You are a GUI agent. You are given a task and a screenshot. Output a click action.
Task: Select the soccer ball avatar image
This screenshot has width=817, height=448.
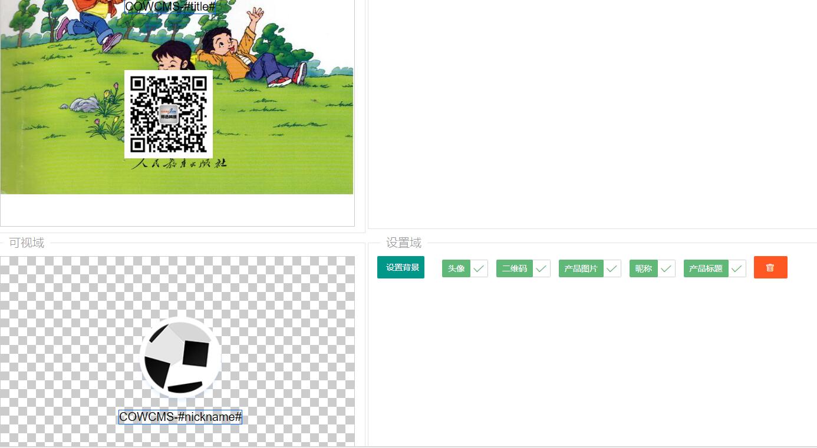click(x=181, y=357)
